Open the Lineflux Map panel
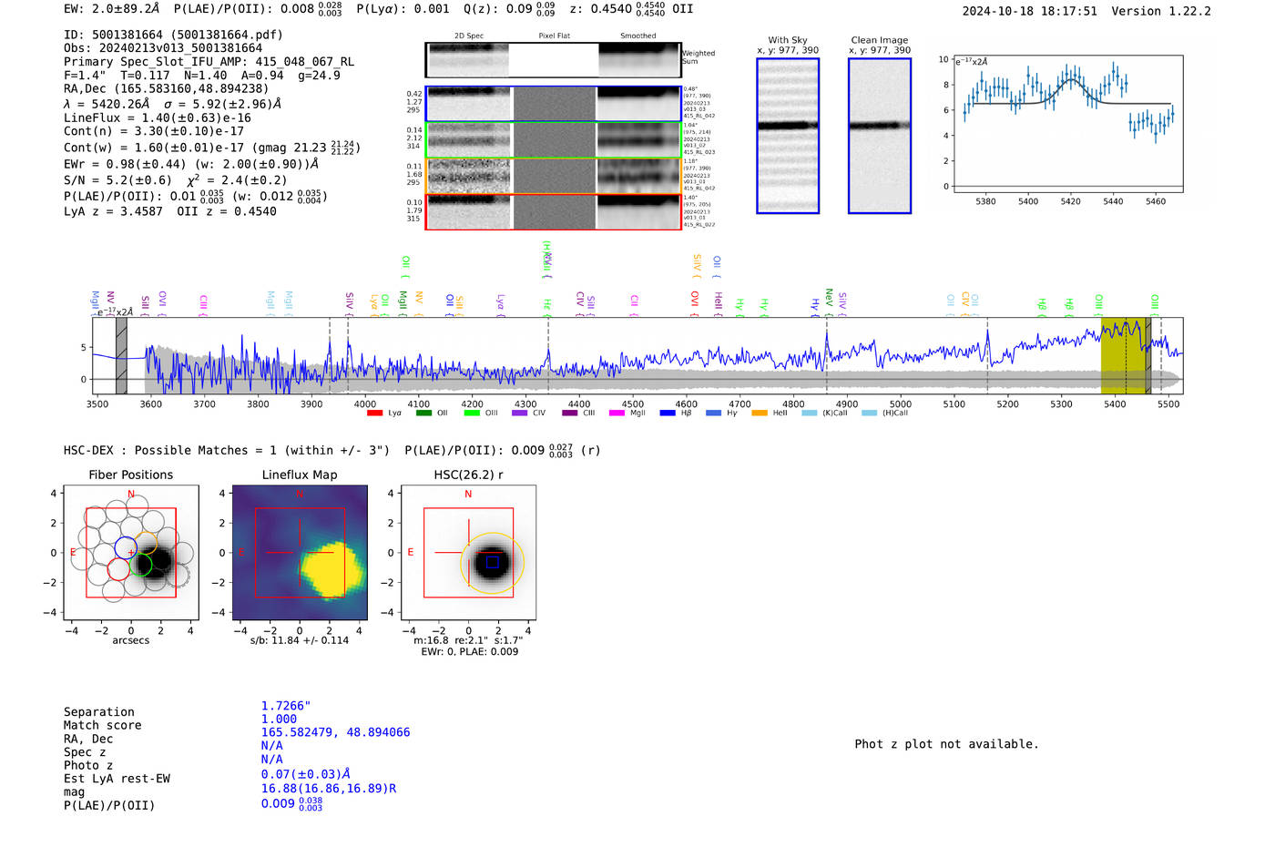Screen dimensions: 1275x868 pos(300,552)
